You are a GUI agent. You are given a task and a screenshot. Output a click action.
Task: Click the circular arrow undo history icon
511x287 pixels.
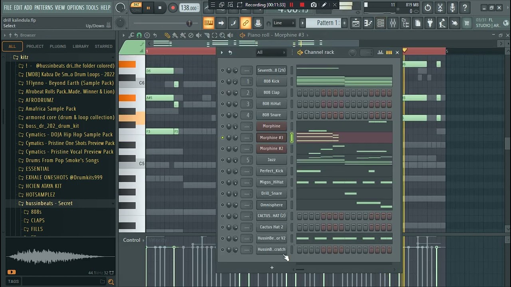pyautogui.click(x=428, y=8)
